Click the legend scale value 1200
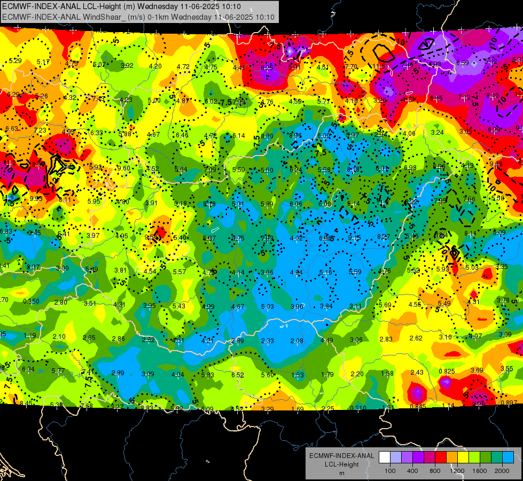 pos(457,471)
